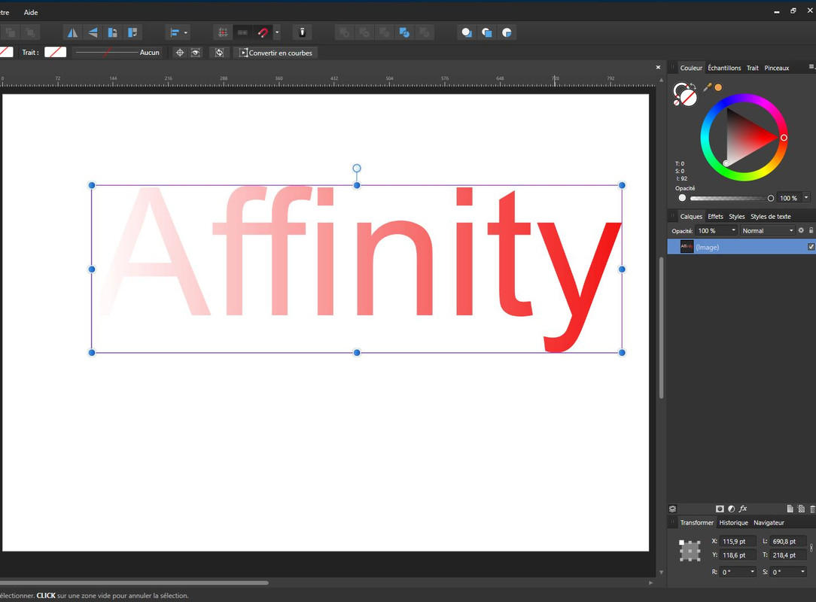Click the Flip Vertical toolbar icon

[x=93, y=33]
